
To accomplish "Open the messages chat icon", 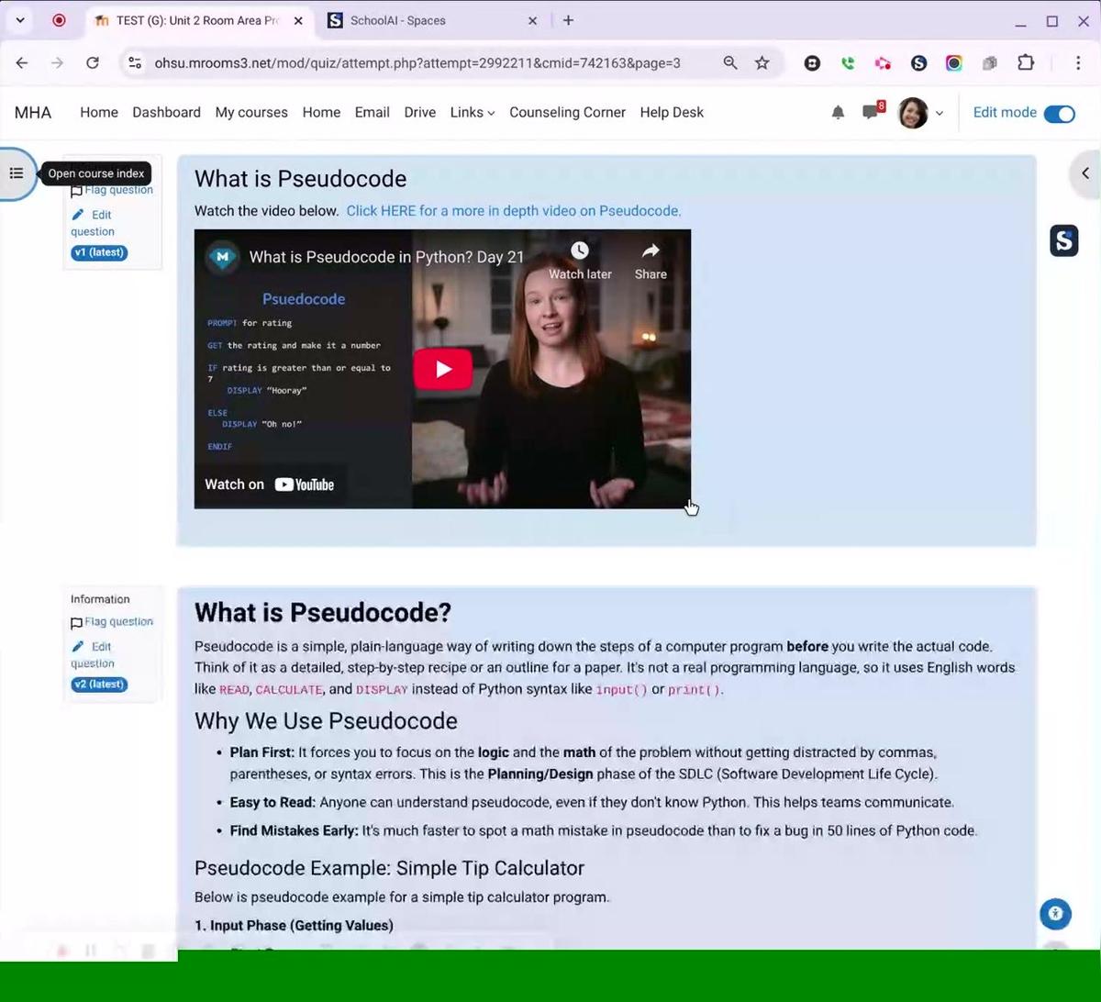I will tap(871, 112).
